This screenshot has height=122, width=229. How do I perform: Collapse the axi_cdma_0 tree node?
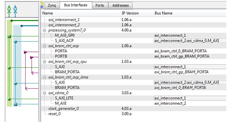click(x=44, y=93)
